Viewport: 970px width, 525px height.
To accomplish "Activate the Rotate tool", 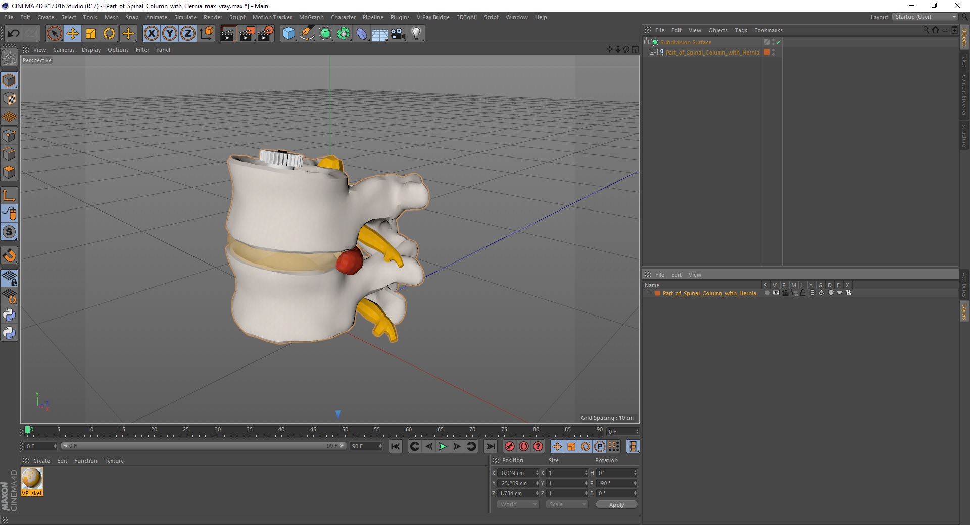I will tap(109, 34).
